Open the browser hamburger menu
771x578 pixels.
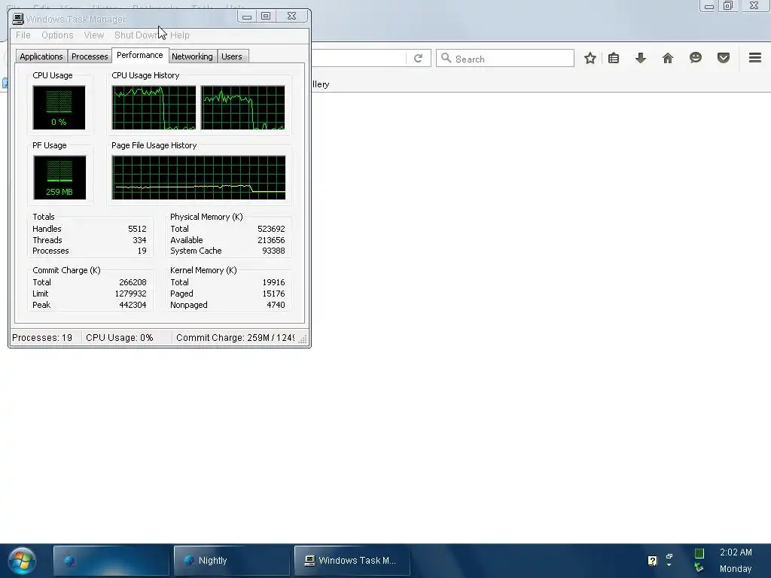754,58
